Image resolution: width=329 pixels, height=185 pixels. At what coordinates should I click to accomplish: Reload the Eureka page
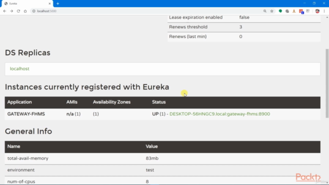[x=19, y=11]
